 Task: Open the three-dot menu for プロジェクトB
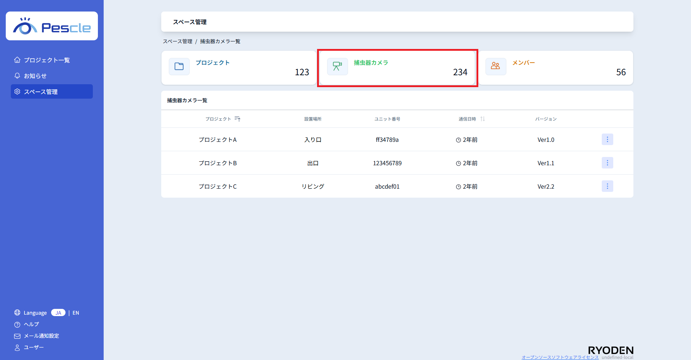(607, 163)
